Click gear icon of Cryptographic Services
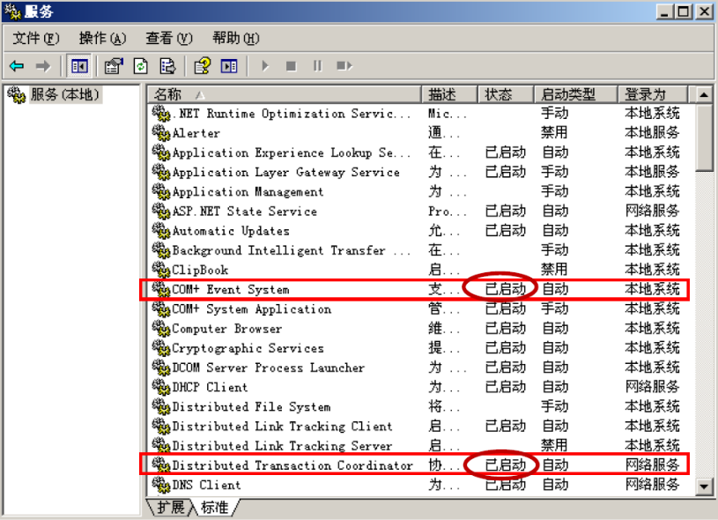 160,348
